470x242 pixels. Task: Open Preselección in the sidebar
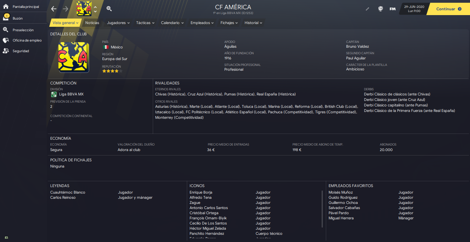tap(23, 30)
